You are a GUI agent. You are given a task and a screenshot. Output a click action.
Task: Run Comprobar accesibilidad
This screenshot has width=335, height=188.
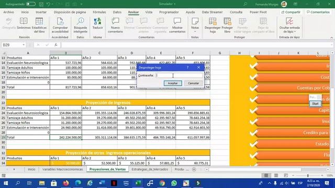[x=60, y=25]
